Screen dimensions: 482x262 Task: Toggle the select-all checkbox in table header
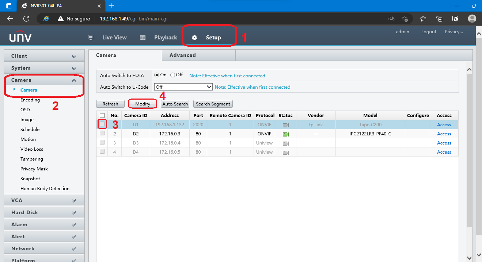pos(102,116)
